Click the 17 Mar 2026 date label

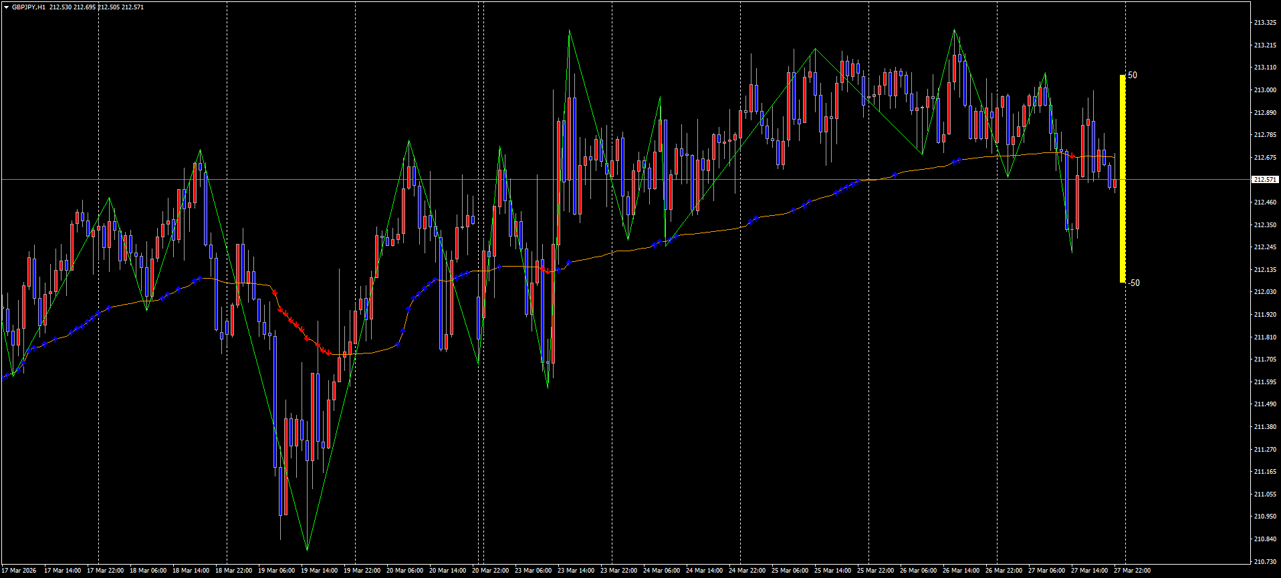point(19,571)
